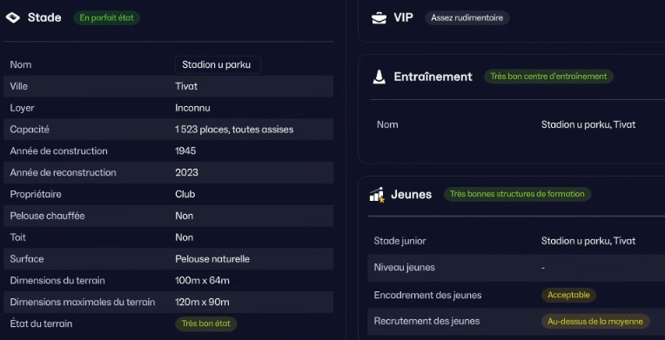The width and height of the screenshot is (665, 340).
Task: Click capacity value '1 523 places, toutes assises'
Action: (234, 130)
